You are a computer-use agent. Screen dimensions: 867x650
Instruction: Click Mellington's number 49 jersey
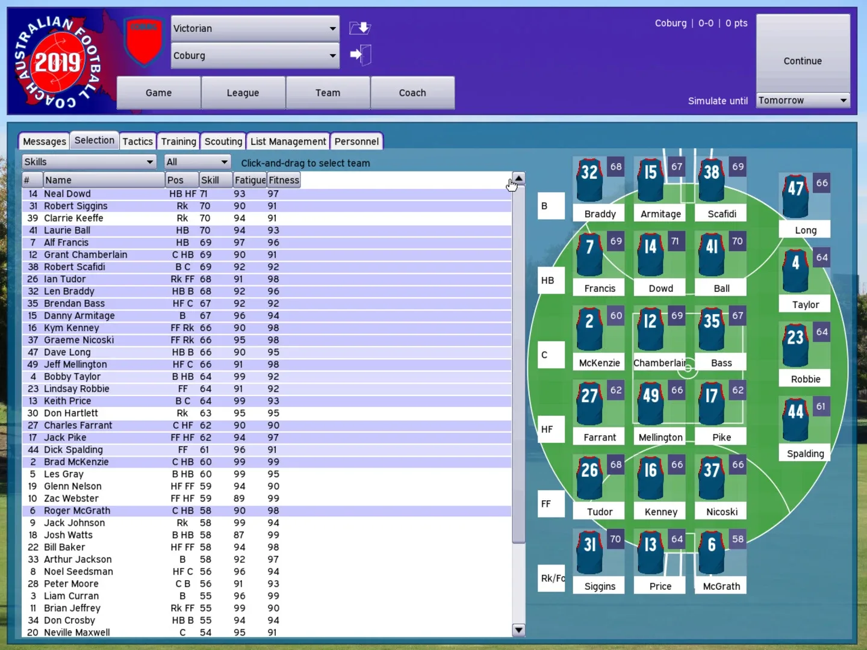tap(650, 404)
